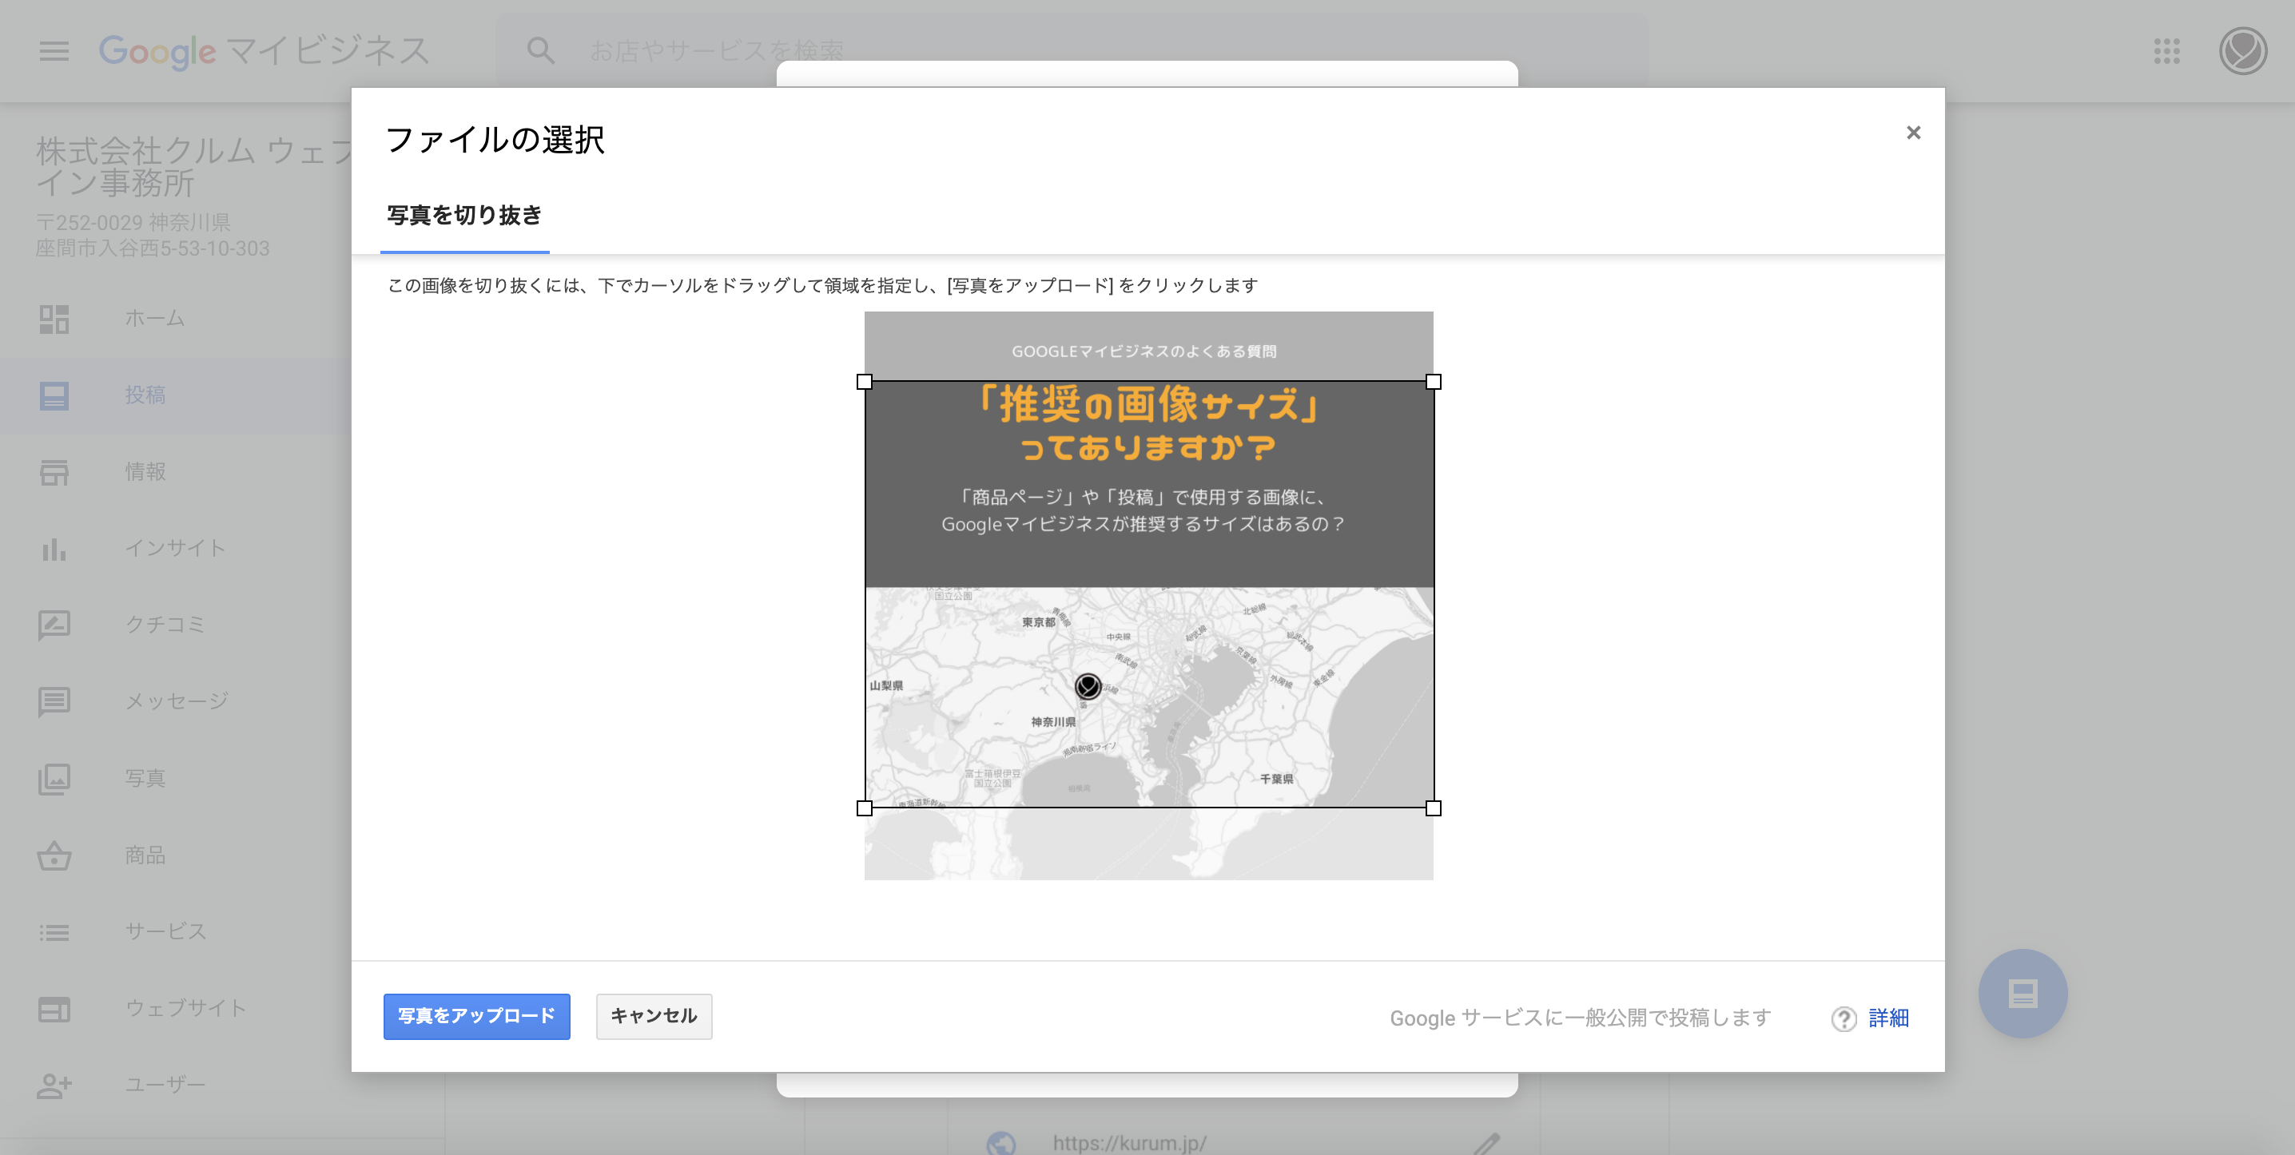Open ホーム in the sidebar
This screenshot has height=1155, width=2295.
pos(154,319)
